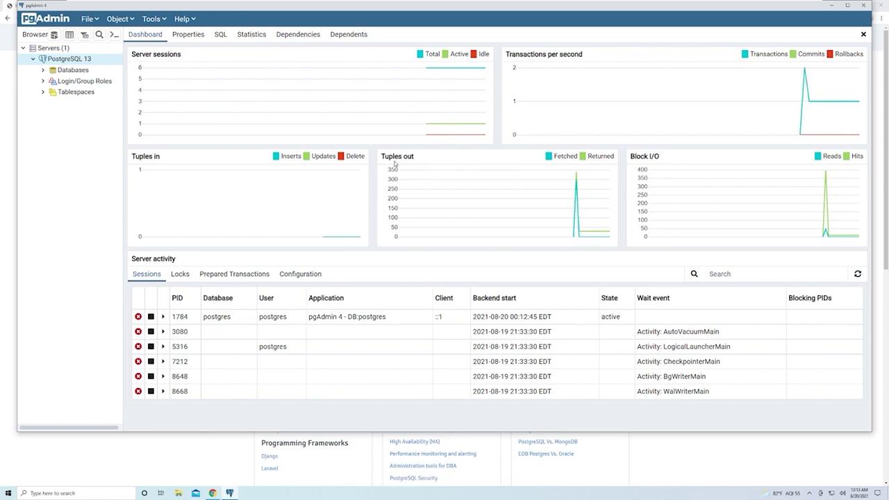889x500 pixels.
Task: Click the View Data table icon
Action: pyautogui.click(x=69, y=35)
